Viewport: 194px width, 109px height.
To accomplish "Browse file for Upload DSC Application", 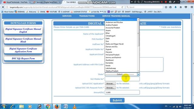I will click(110, 84).
